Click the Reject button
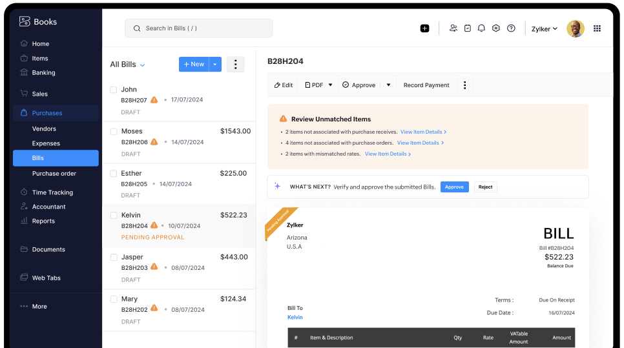624x348 pixels. click(485, 187)
